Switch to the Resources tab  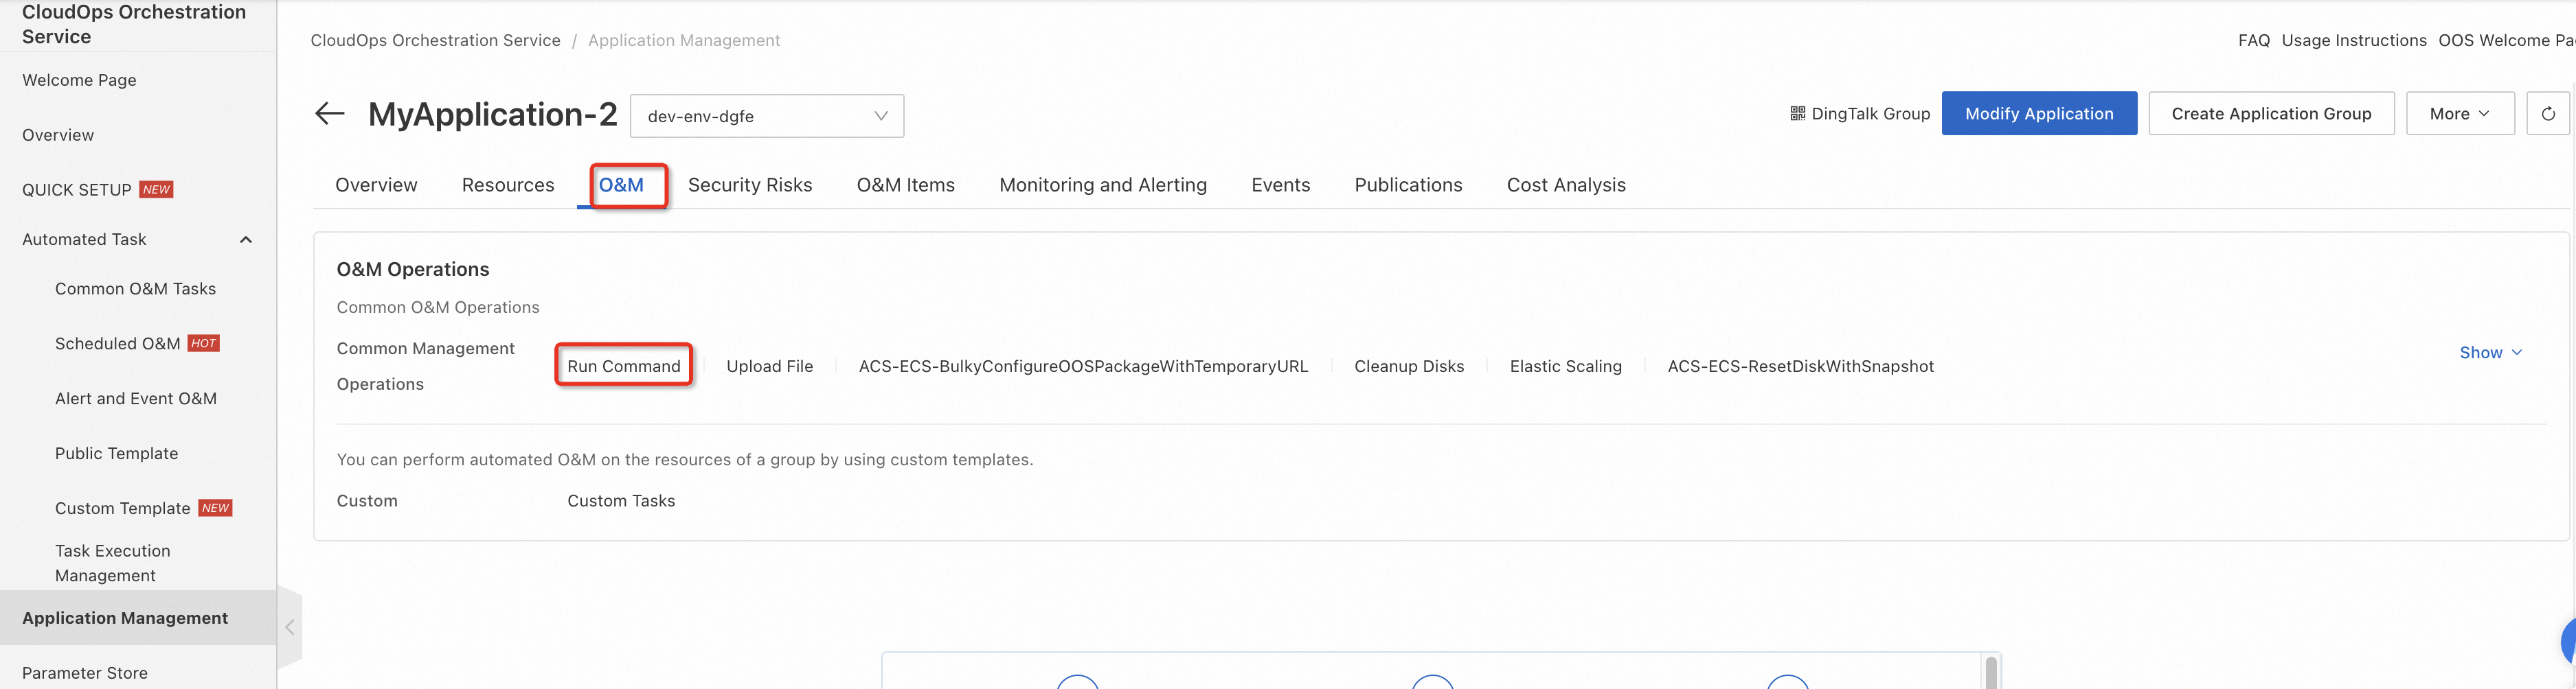[x=508, y=185]
